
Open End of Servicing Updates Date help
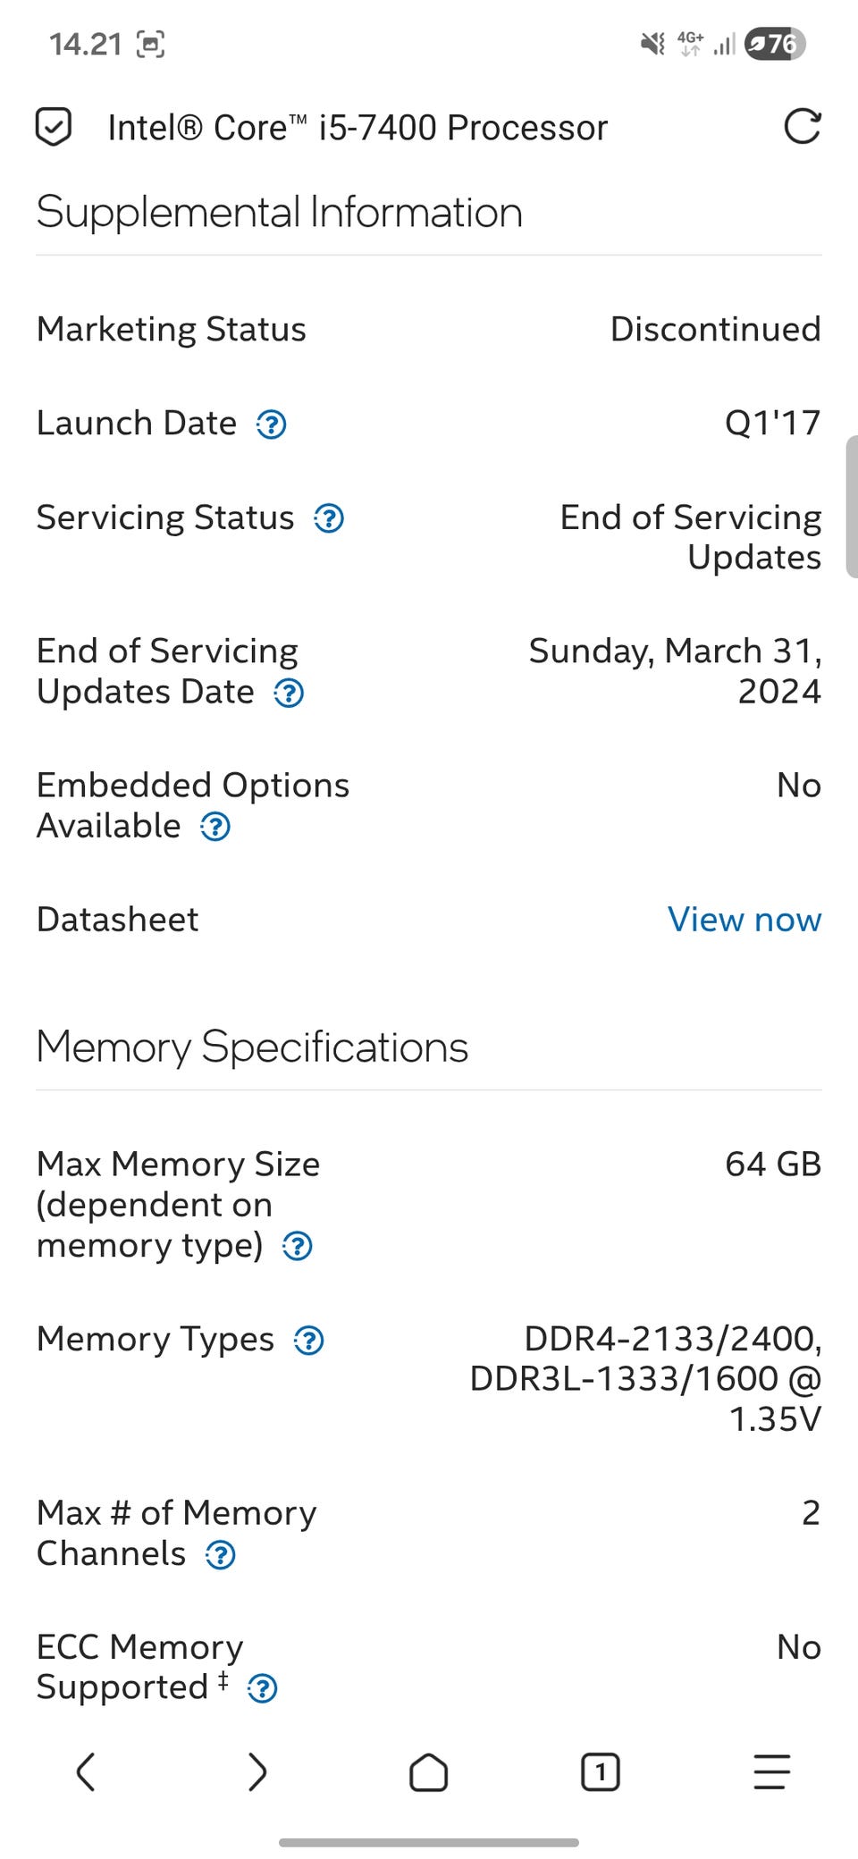tap(289, 694)
